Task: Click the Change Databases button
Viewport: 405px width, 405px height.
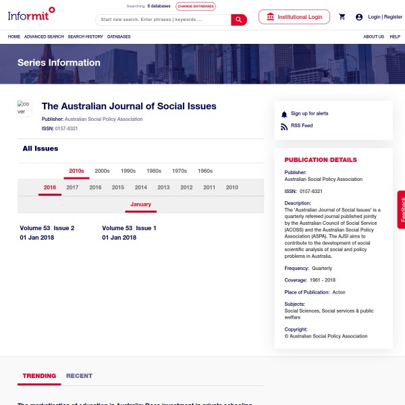Action: [x=196, y=6]
